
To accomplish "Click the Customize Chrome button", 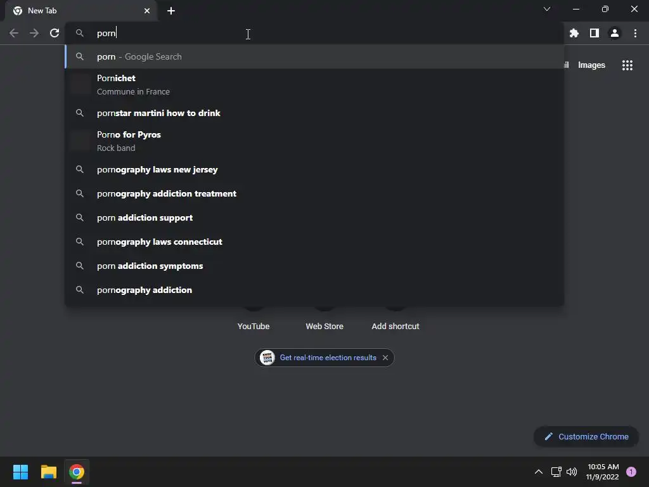I will tap(586, 436).
